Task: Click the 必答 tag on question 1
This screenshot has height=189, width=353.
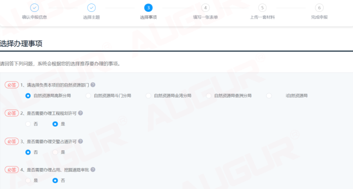Action: pos(12,85)
